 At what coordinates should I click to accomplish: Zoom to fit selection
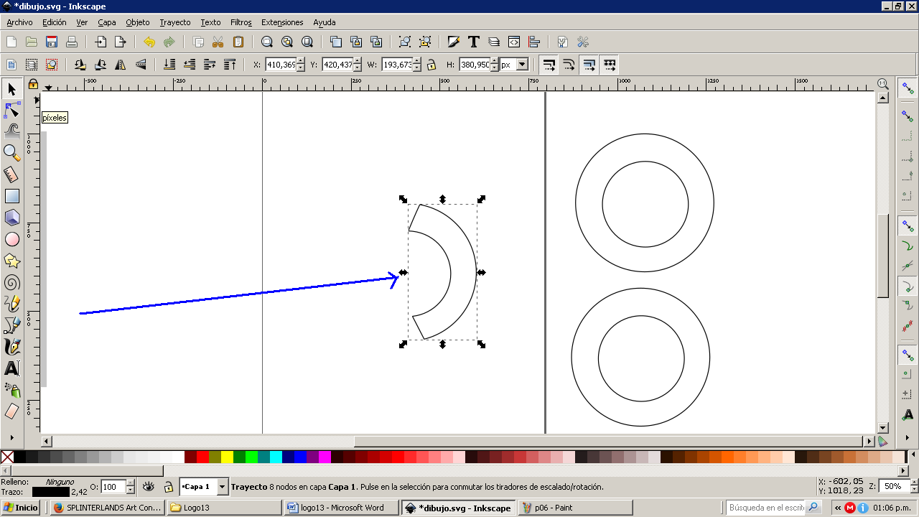[267, 42]
